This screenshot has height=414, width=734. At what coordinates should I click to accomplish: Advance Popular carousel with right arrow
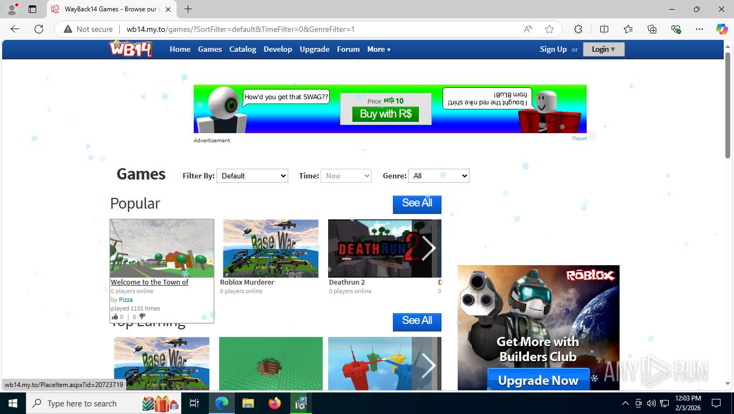(x=428, y=249)
